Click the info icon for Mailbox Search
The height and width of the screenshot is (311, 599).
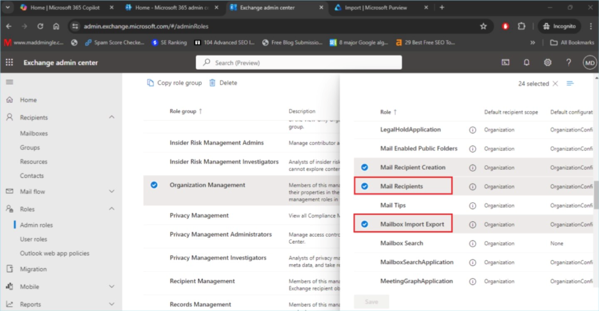[472, 244]
